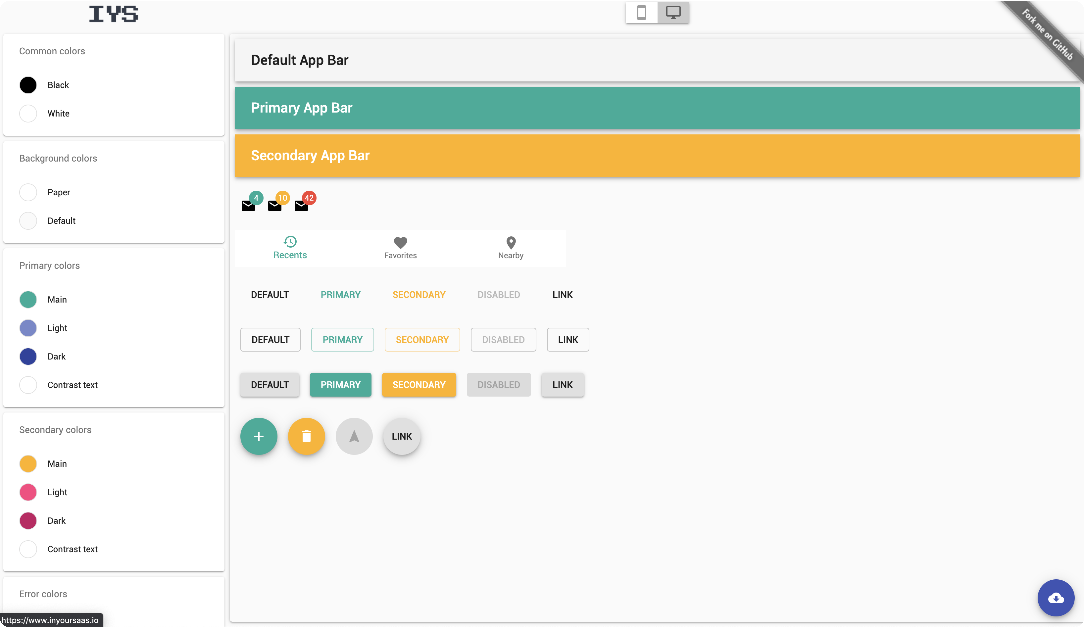Switch to mobile device preview

pyautogui.click(x=641, y=13)
